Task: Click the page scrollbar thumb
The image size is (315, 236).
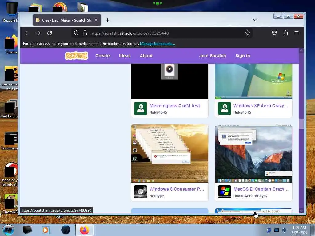Action: click(301, 124)
